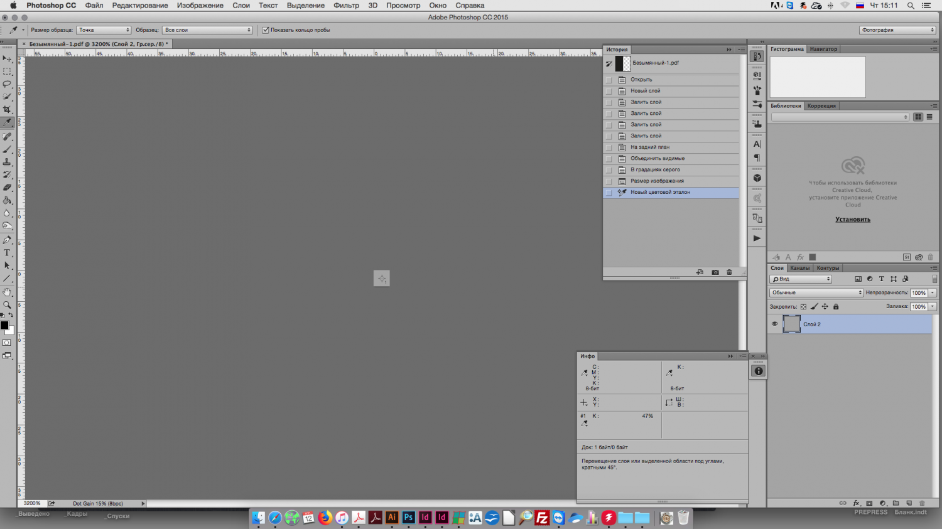Toggle lock image pixels
Viewport: 942px width, 529px height.
point(815,307)
